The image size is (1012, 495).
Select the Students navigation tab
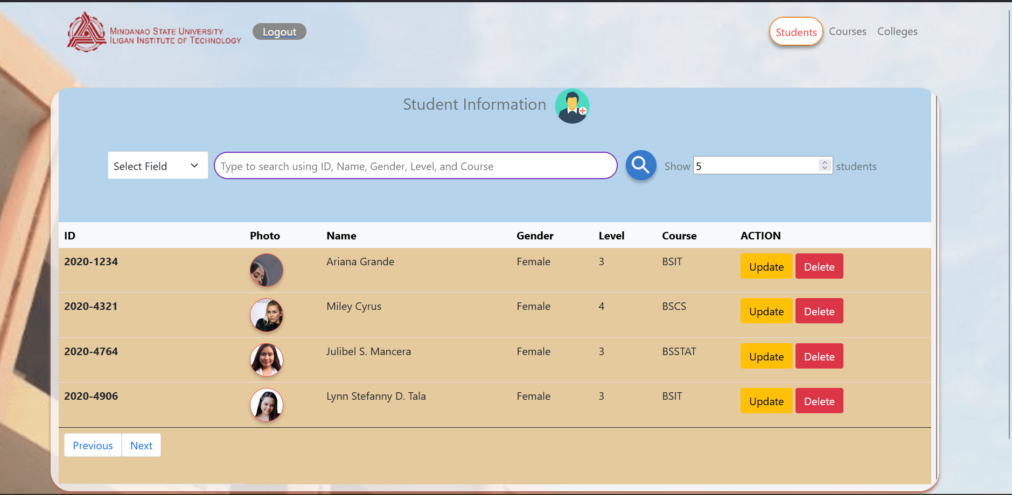point(795,31)
